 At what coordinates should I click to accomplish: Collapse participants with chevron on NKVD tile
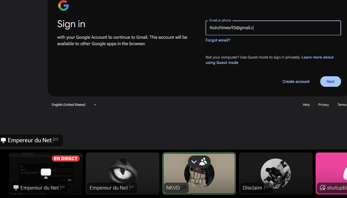coord(194,162)
